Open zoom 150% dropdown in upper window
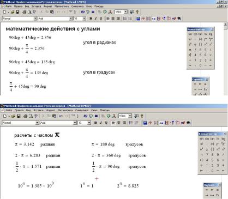Image resolution: width=228 pixels, height=199 pixels. click(x=125, y=12)
